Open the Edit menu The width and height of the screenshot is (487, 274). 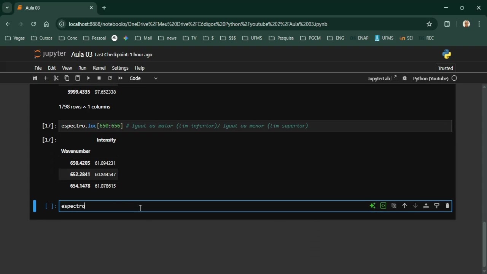click(x=52, y=68)
